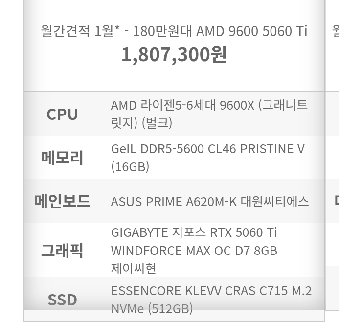Open the ESSENCORE KLEVV CRAS C715 M.2 link

211,291
